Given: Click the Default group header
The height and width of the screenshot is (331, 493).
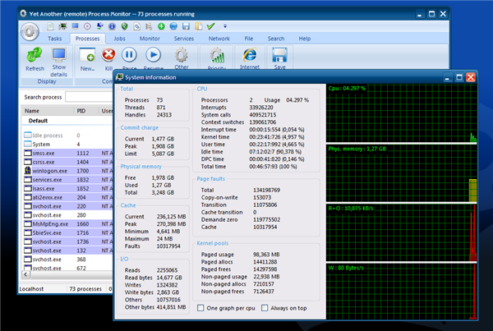Looking at the screenshot, I should tap(38, 121).
